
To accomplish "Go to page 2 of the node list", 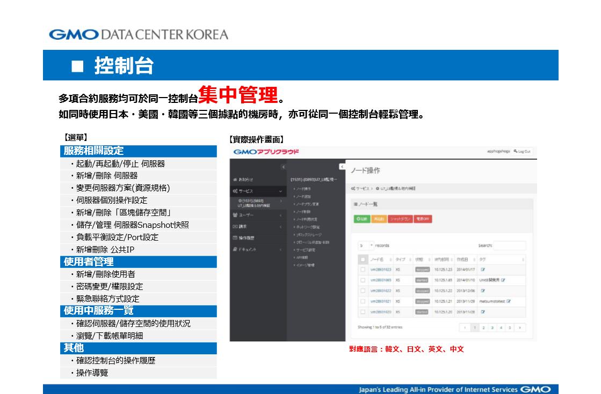I will (x=483, y=328).
